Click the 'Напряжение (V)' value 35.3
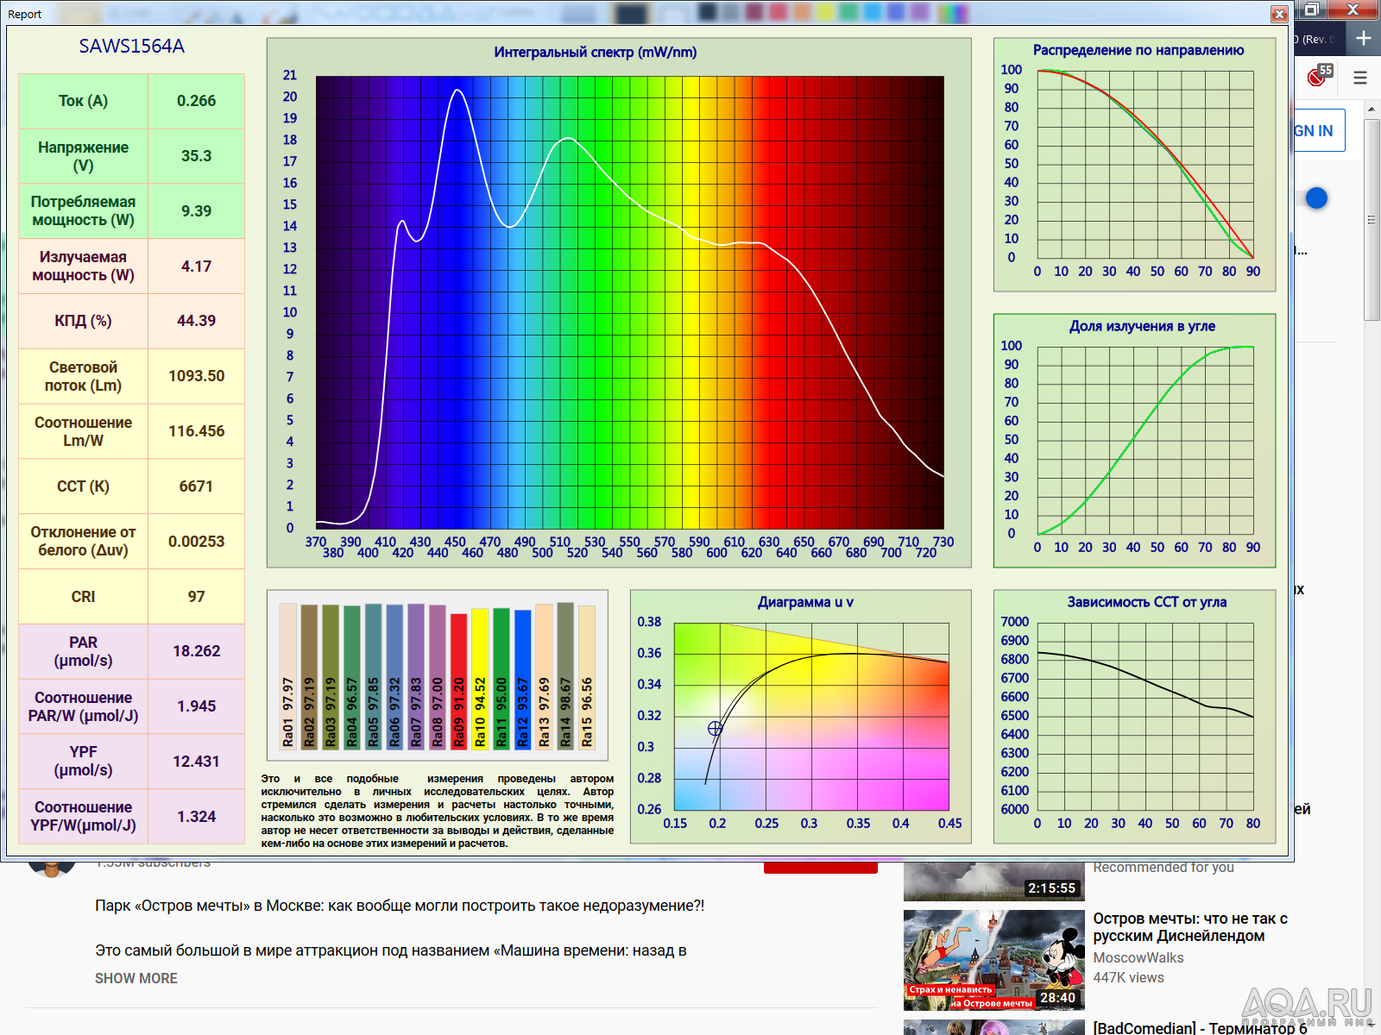This screenshot has width=1381, height=1035. click(x=196, y=156)
